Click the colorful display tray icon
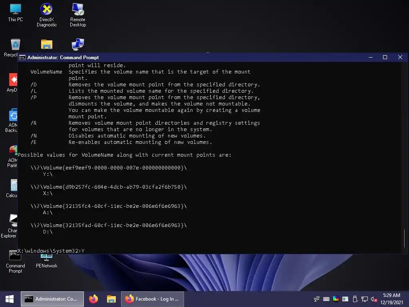 336,299
